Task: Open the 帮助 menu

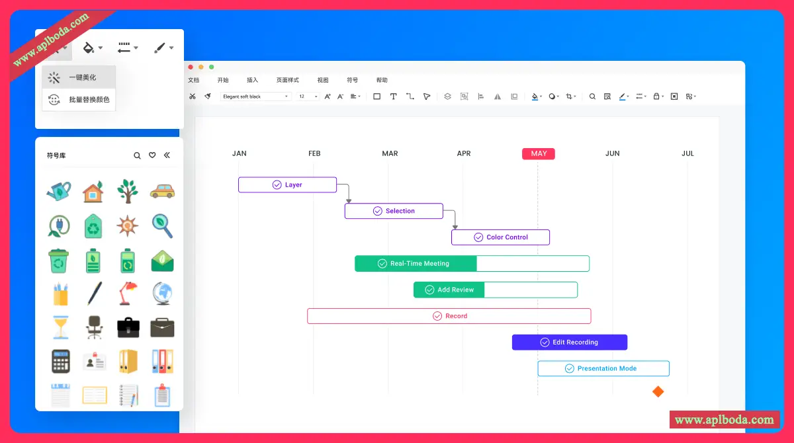Action: [382, 80]
